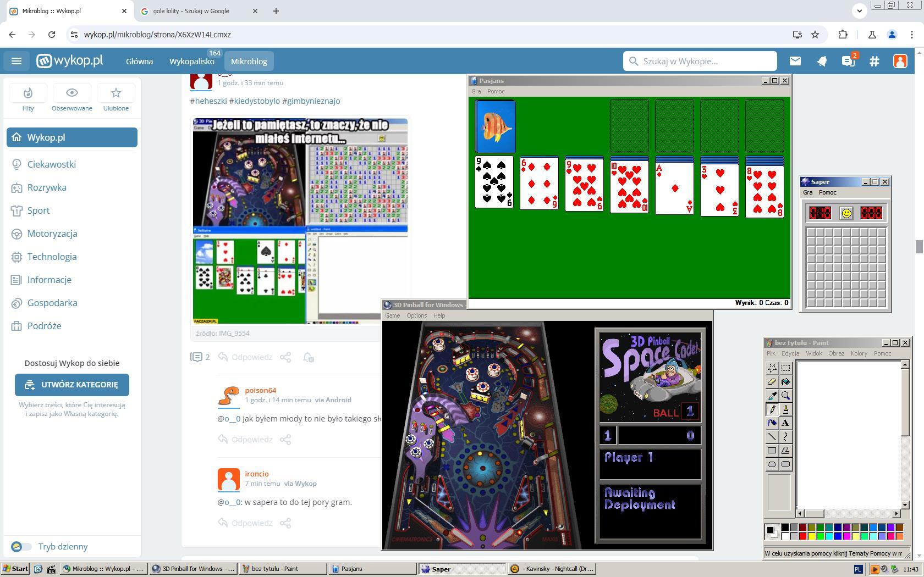The height and width of the screenshot is (577, 924).
Task: Select the Fill bucket tool in Paint
Action: pos(785,382)
